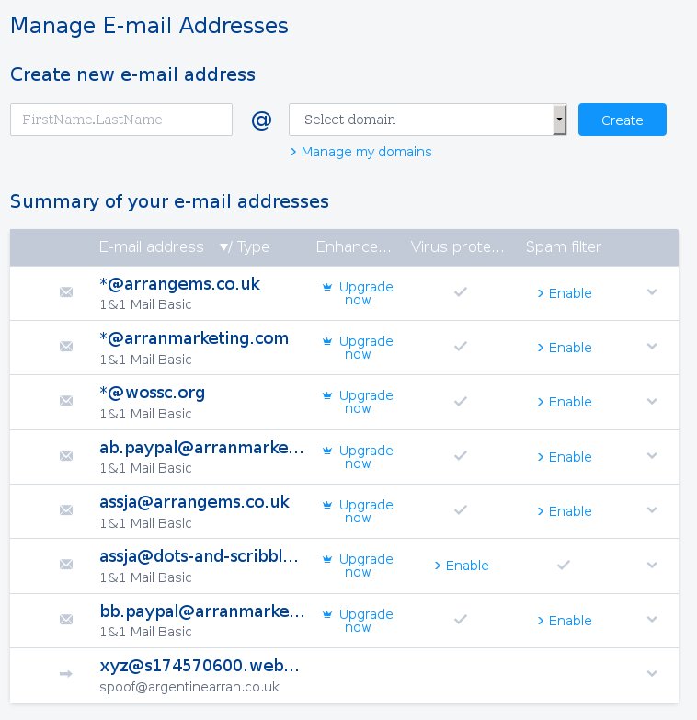Open the assja@arrangems.co.uk address link

[194, 502]
